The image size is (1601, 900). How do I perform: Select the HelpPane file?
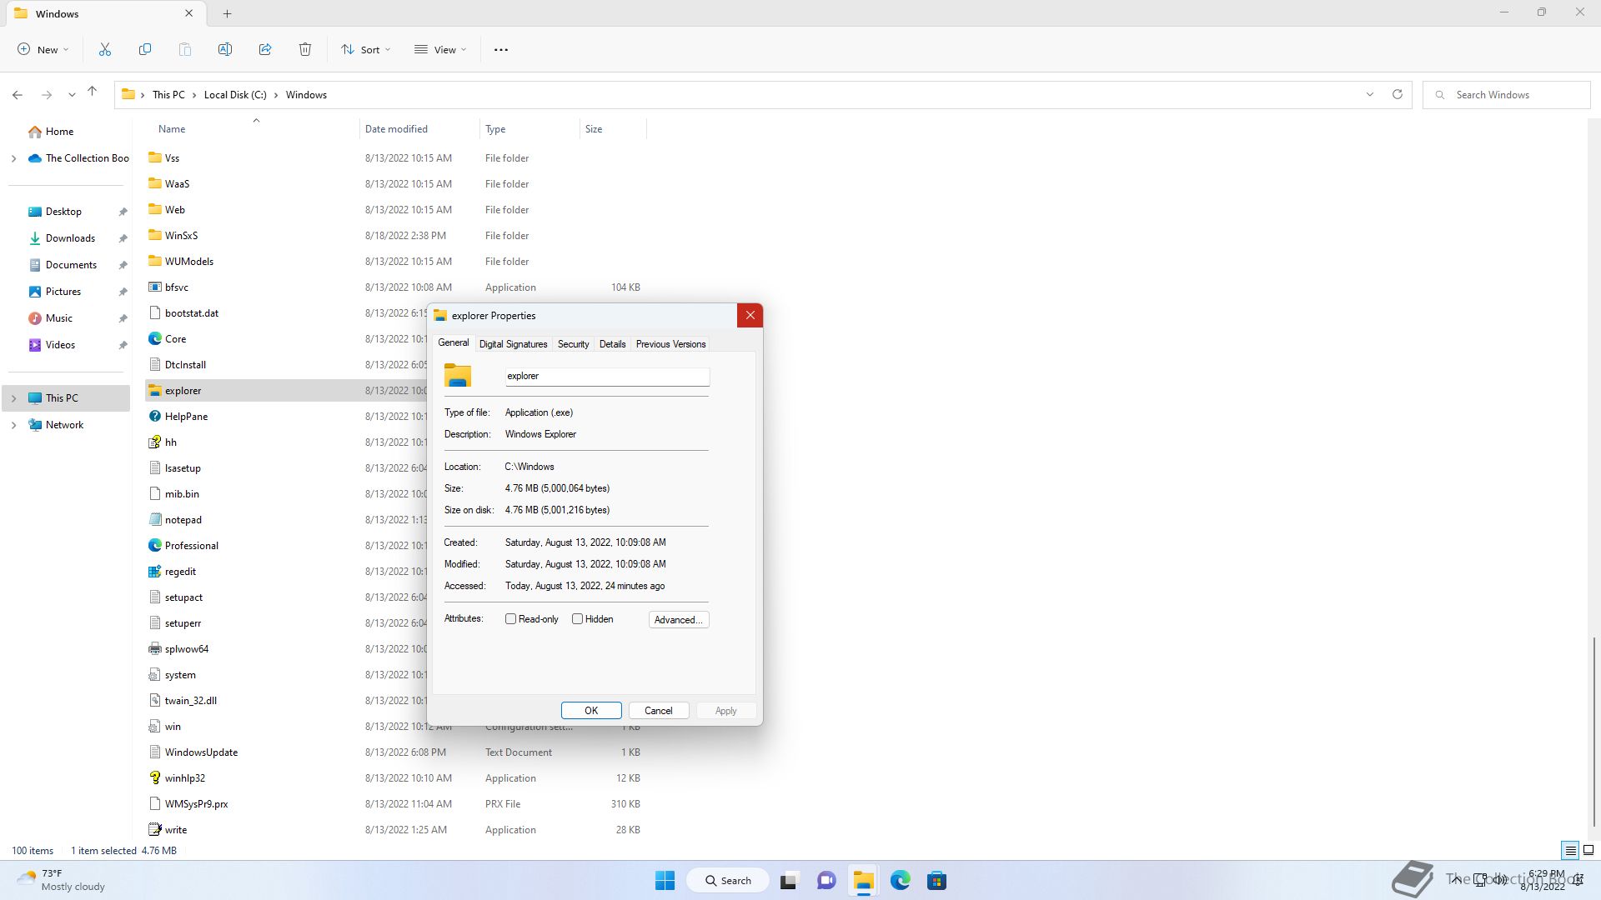186,417
